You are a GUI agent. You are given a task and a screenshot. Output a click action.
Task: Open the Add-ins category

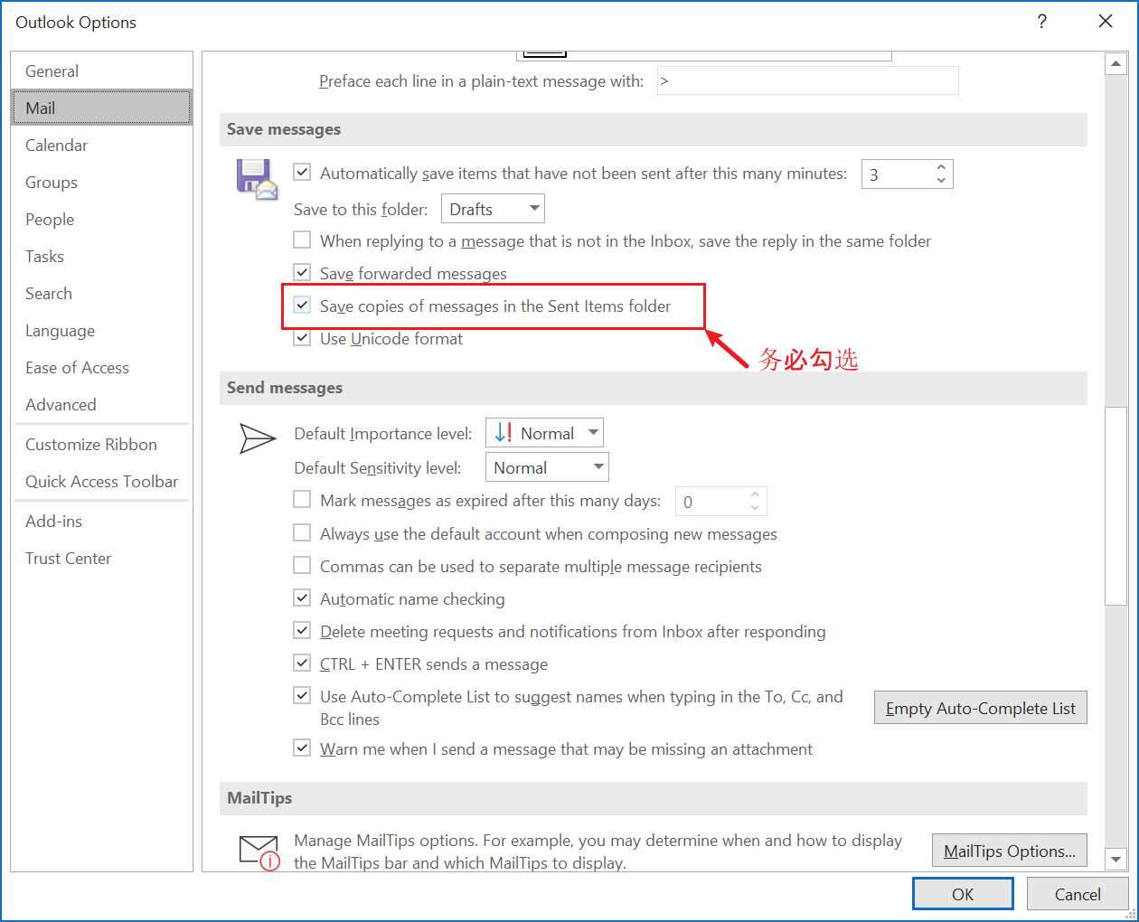(101, 521)
